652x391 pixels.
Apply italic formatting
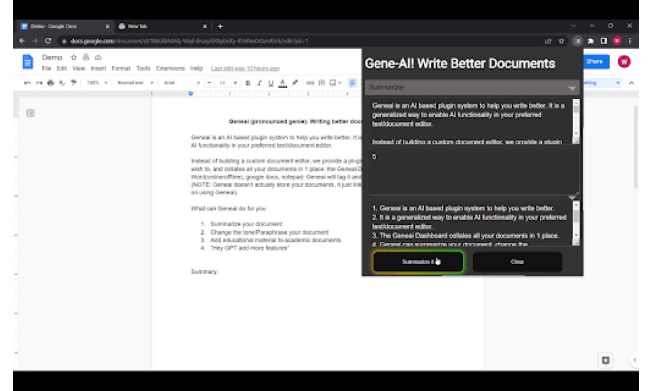[x=259, y=83]
